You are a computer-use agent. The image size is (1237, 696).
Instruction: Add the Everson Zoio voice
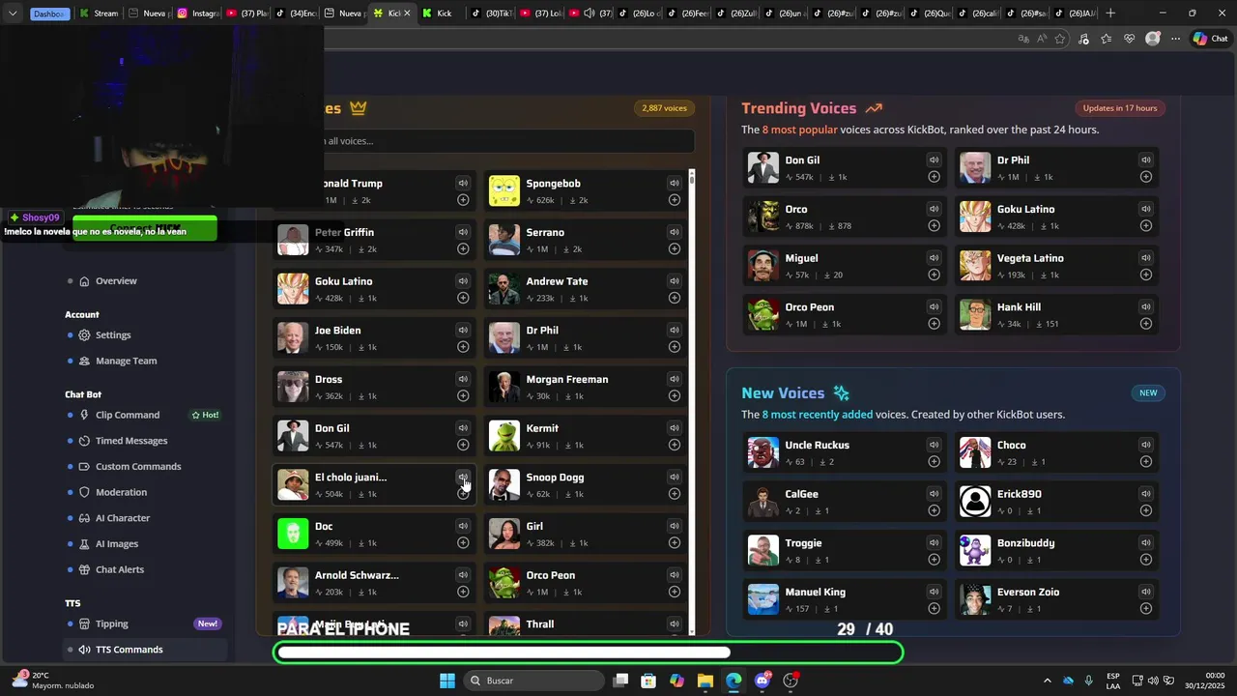tap(1146, 609)
